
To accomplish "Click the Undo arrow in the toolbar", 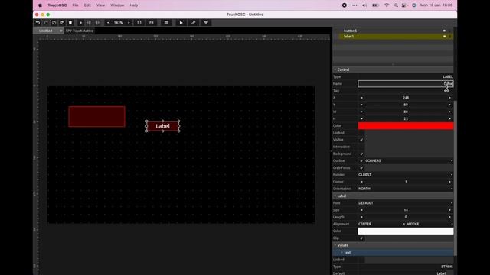I will [38, 23].
